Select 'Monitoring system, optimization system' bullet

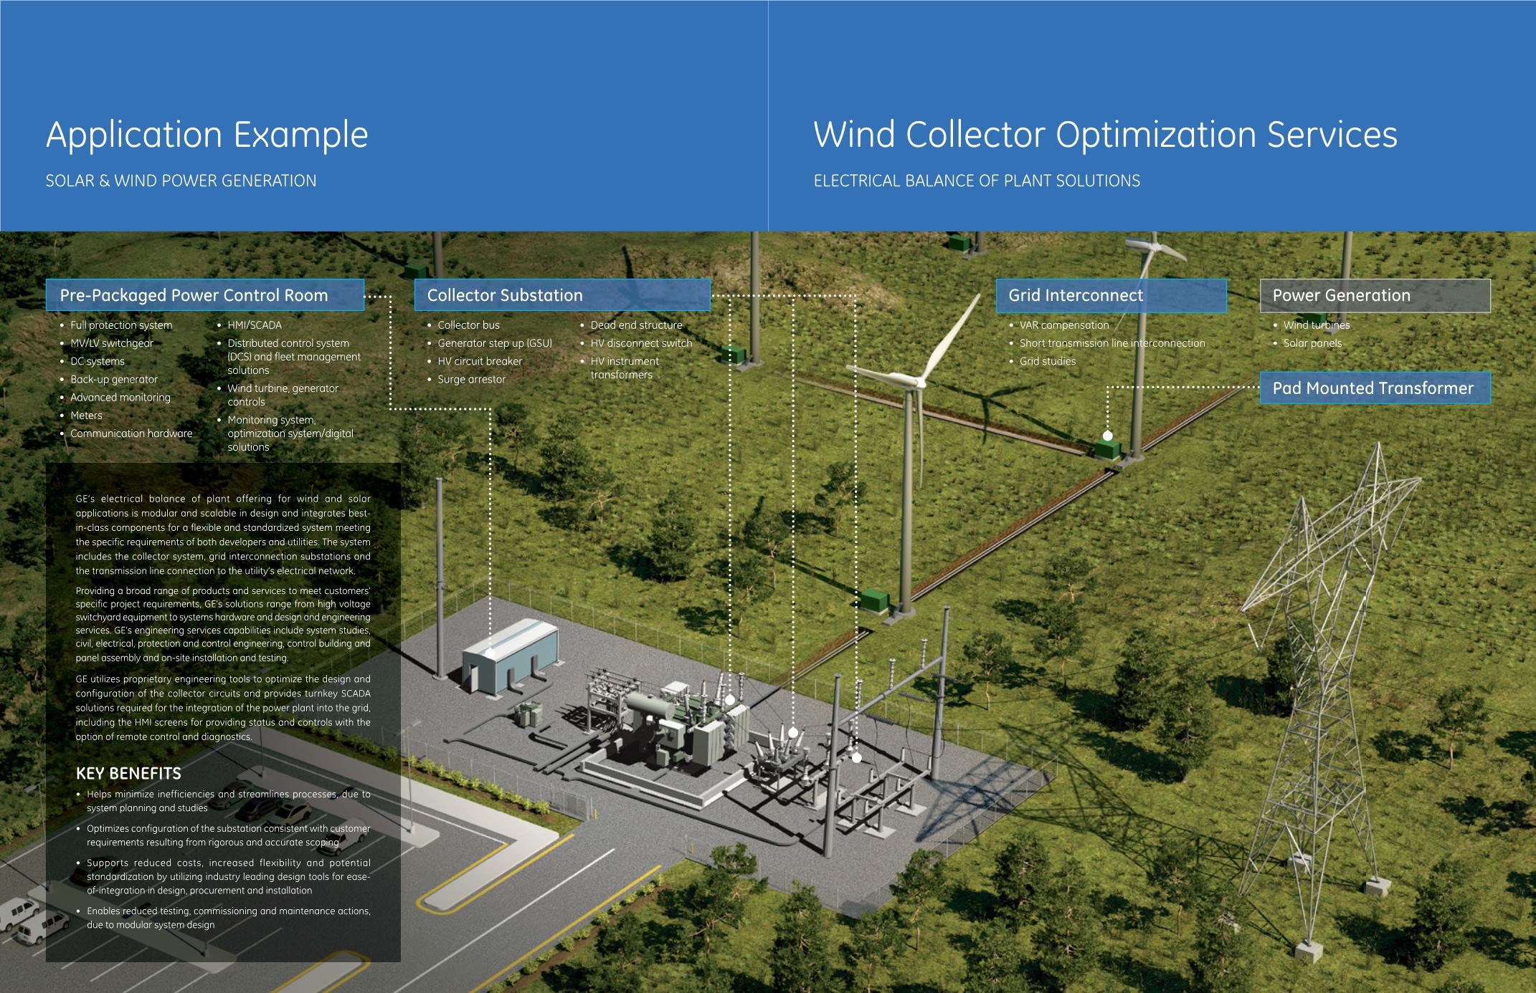285,433
